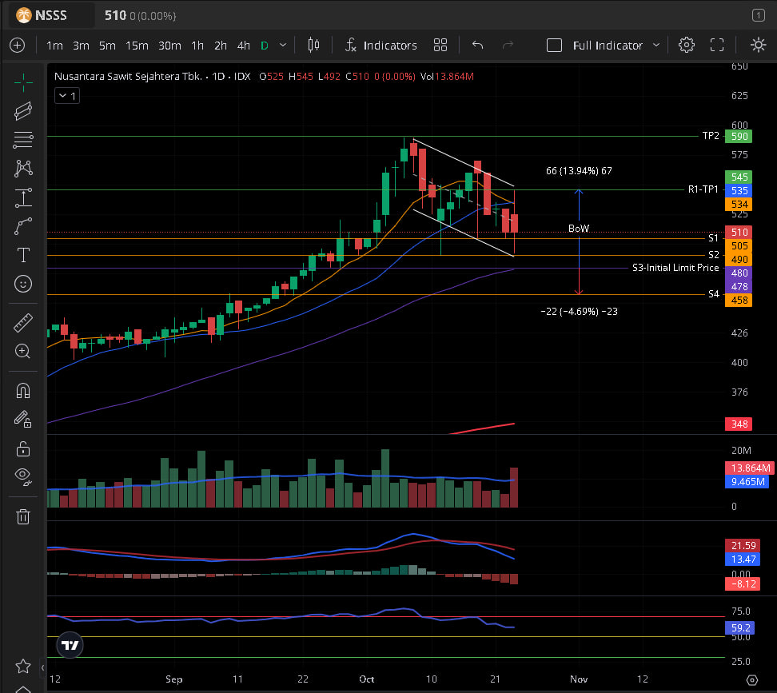Select the ruler measure tool
777x693 pixels.
(x=23, y=323)
